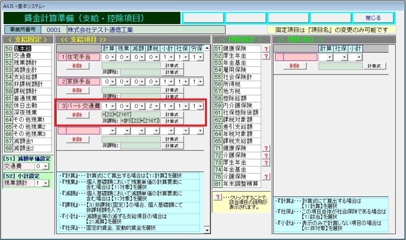Viewport: 406px width, 240px height.
Task: Click the 閉じる button
Action: click(373, 18)
